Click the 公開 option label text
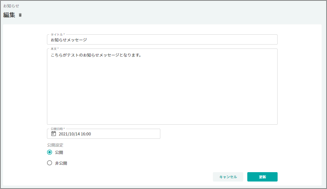 59,153
